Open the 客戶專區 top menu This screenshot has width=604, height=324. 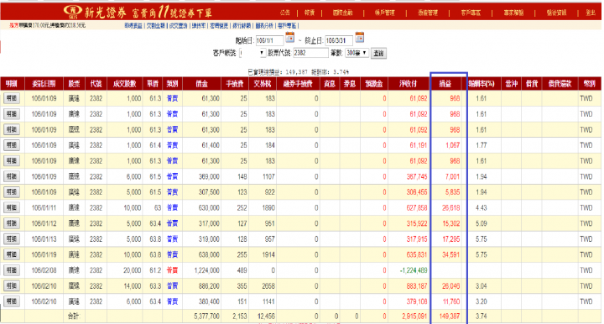471,13
